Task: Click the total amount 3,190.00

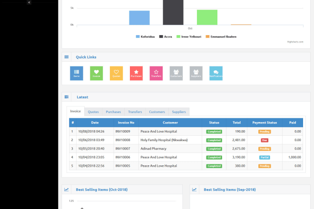Action: click(239, 157)
